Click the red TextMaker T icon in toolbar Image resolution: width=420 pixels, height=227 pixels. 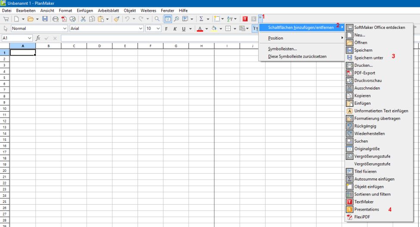245,19
